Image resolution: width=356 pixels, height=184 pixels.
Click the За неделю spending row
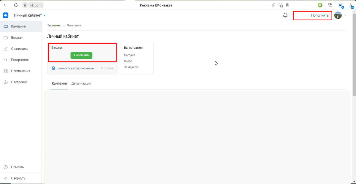[131, 67]
